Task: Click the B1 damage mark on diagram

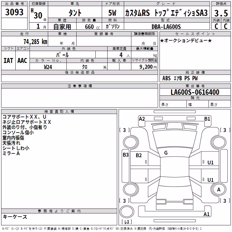Action: [207, 119]
